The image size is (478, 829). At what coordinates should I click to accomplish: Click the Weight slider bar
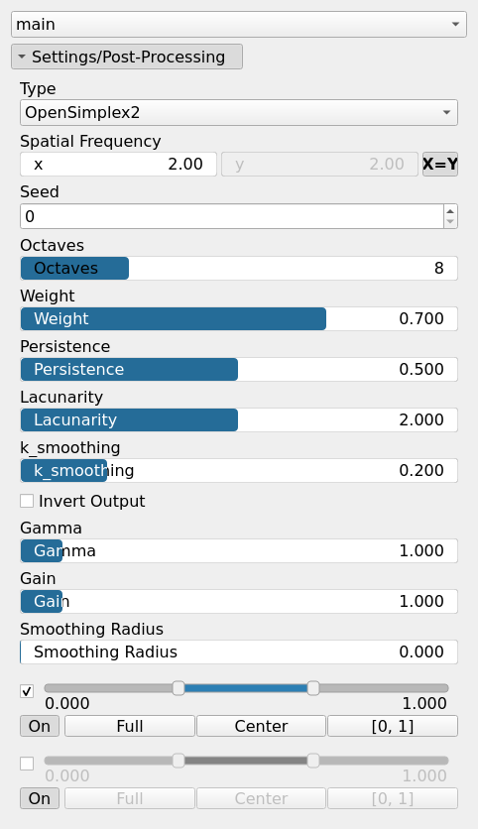(239, 318)
